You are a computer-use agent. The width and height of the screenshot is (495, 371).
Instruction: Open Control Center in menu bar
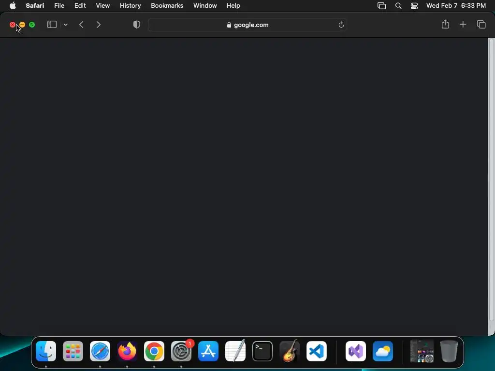(414, 6)
